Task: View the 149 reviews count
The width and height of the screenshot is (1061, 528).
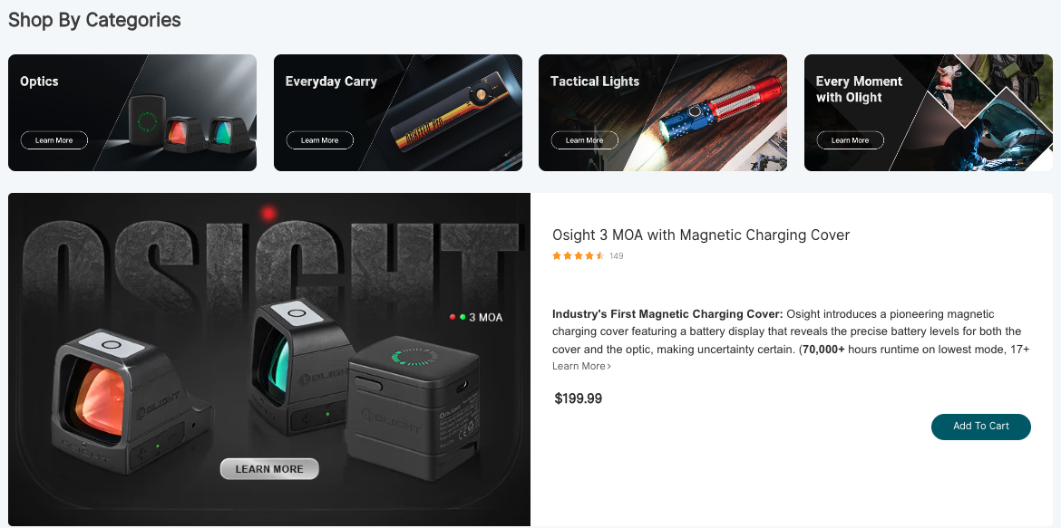Action: click(617, 256)
